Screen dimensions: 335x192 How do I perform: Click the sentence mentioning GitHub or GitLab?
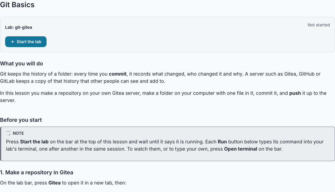(x=160, y=77)
